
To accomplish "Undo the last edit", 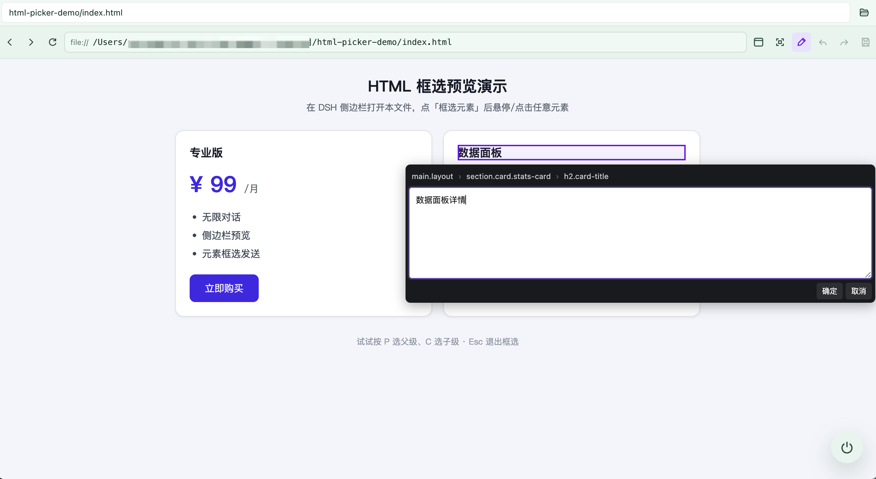I will tap(823, 42).
